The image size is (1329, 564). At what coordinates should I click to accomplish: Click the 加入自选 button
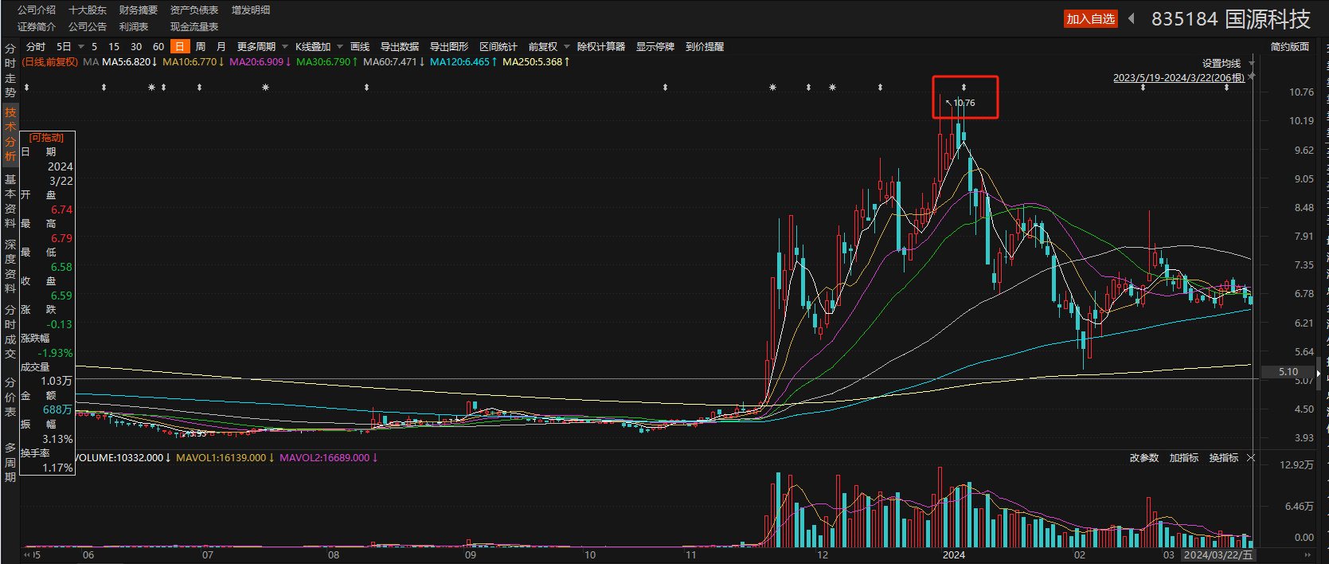click(1090, 19)
